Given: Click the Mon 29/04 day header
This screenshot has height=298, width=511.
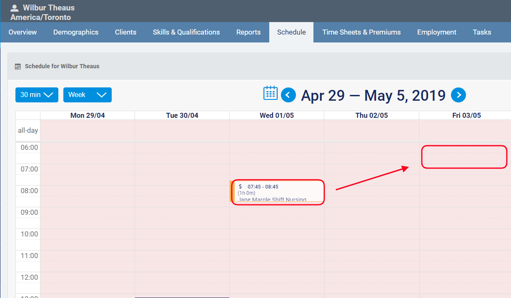Looking at the screenshot, I should click(88, 115).
